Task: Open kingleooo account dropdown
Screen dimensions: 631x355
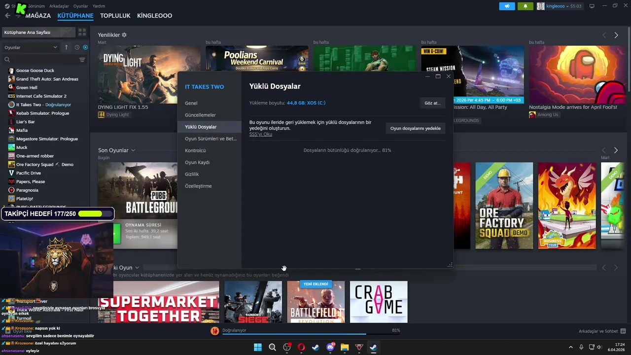Action: pyautogui.click(x=560, y=6)
